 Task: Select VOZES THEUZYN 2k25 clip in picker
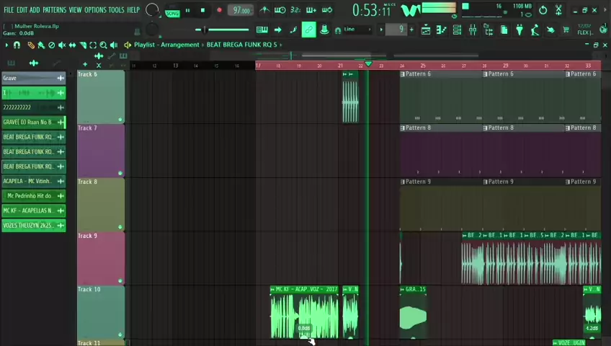coord(34,225)
